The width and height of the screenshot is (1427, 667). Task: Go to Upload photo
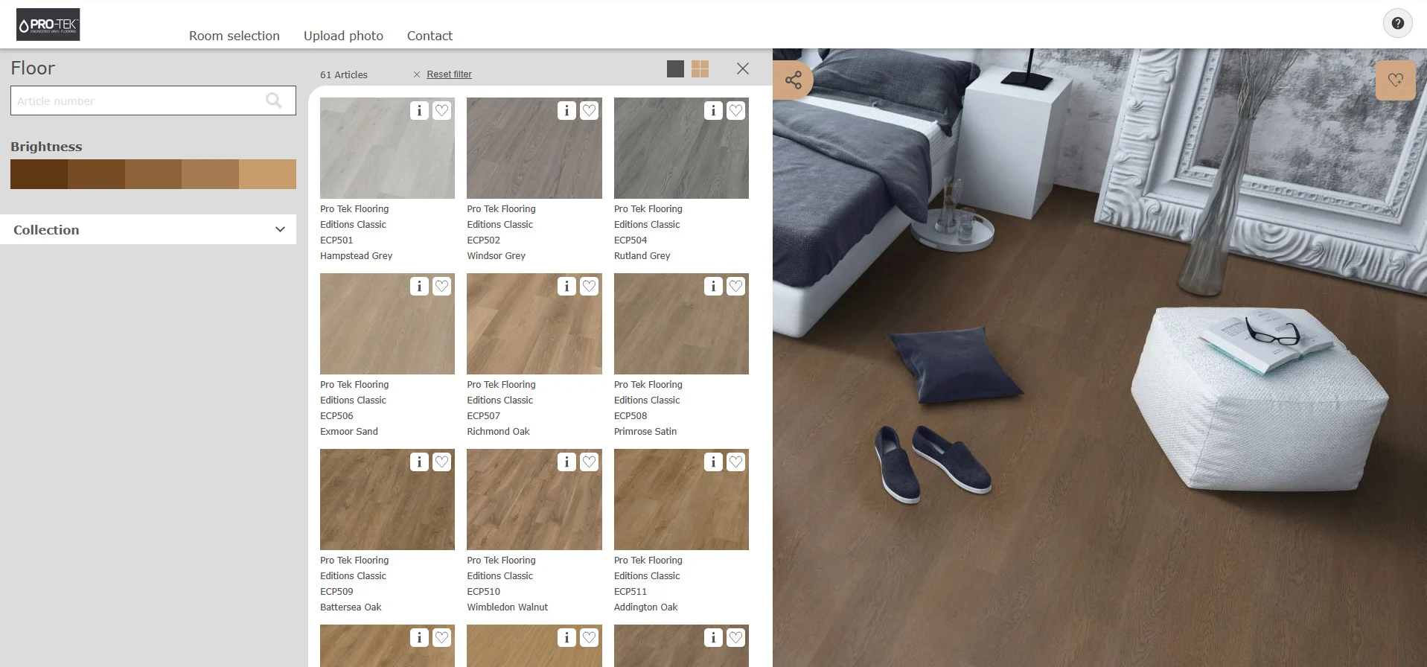tap(343, 36)
